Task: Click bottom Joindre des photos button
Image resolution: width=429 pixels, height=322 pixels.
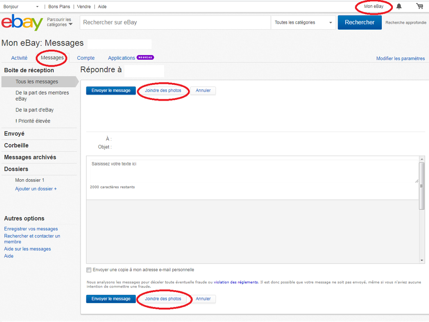Action: (x=163, y=299)
